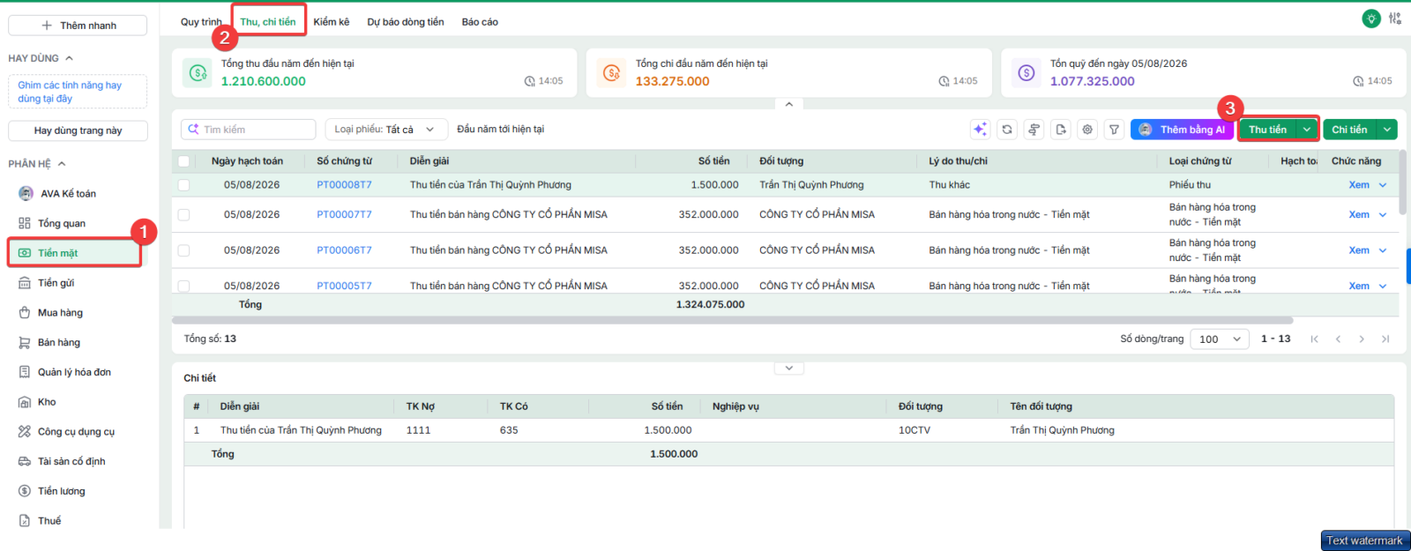The image size is (1411, 551).
Task: Open rows per page dropdown showing 100
Action: (x=1220, y=339)
